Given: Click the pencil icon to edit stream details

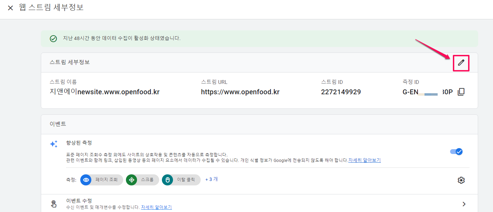Looking at the screenshot, I should tap(461, 63).
